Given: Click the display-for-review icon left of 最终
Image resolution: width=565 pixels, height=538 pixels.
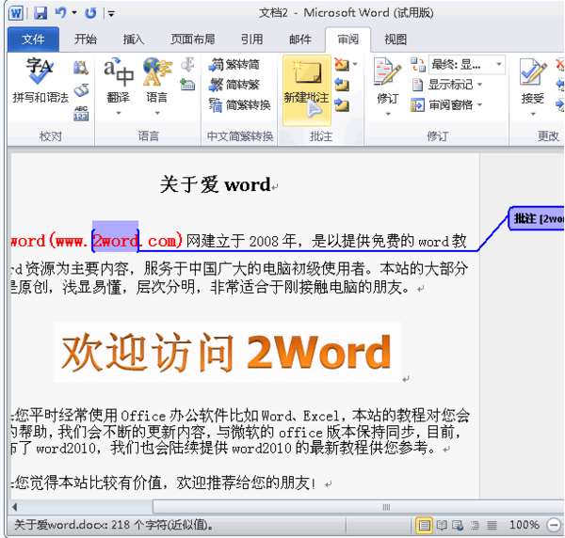Looking at the screenshot, I should point(418,65).
